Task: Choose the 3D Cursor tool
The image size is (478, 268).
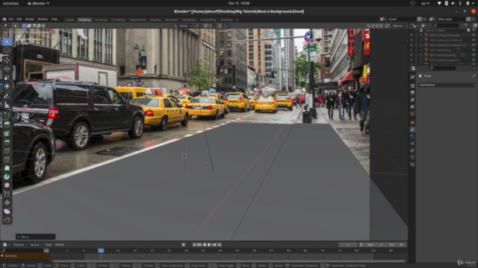Action: pyautogui.click(x=7, y=51)
